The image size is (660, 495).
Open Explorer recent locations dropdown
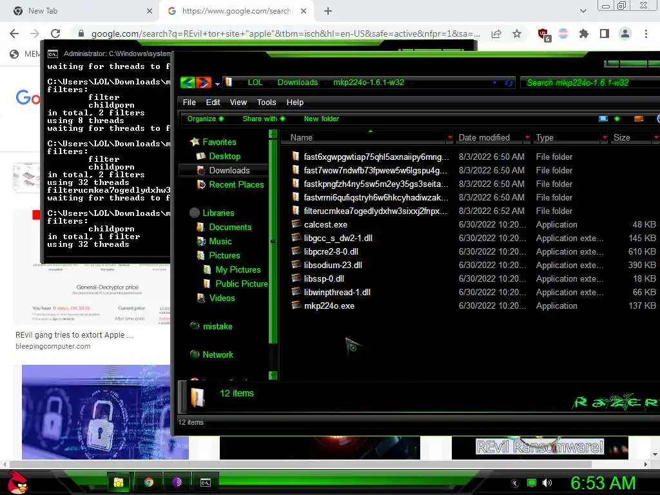click(x=217, y=84)
